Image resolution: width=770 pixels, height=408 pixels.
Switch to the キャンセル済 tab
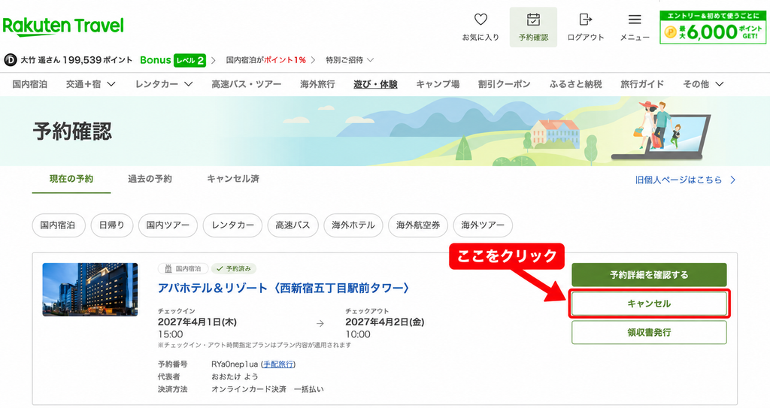[x=233, y=179]
